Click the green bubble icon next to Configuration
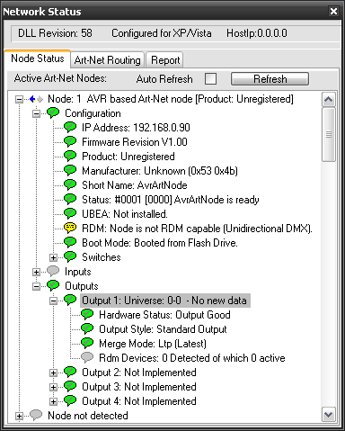 pos(53,113)
